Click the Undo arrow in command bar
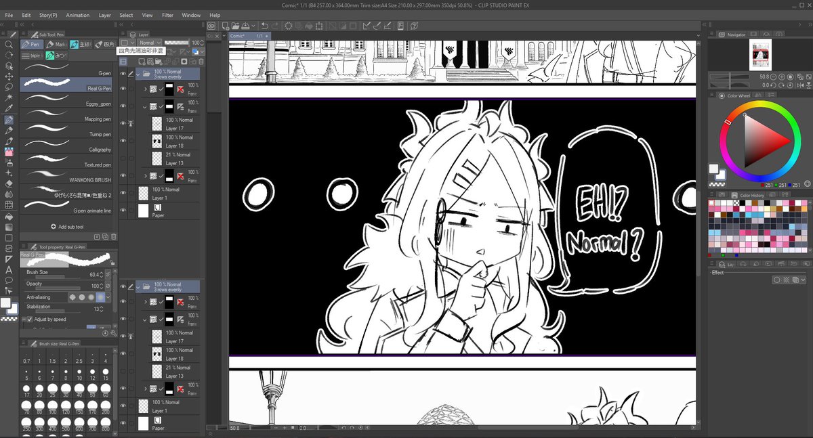The width and height of the screenshot is (813, 438). pyautogui.click(x=264, y=26)
